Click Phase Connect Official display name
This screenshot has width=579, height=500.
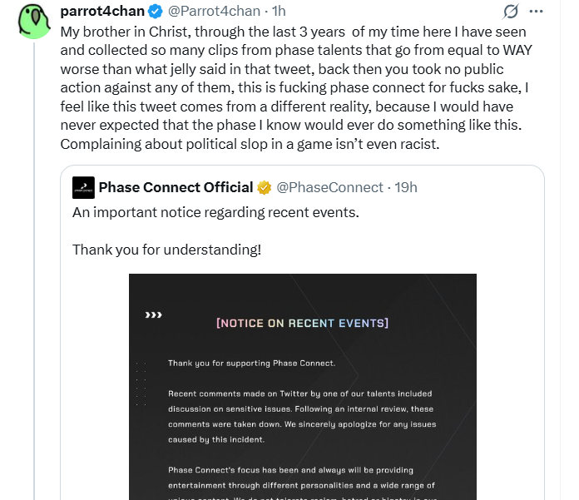tap(176, 187)
